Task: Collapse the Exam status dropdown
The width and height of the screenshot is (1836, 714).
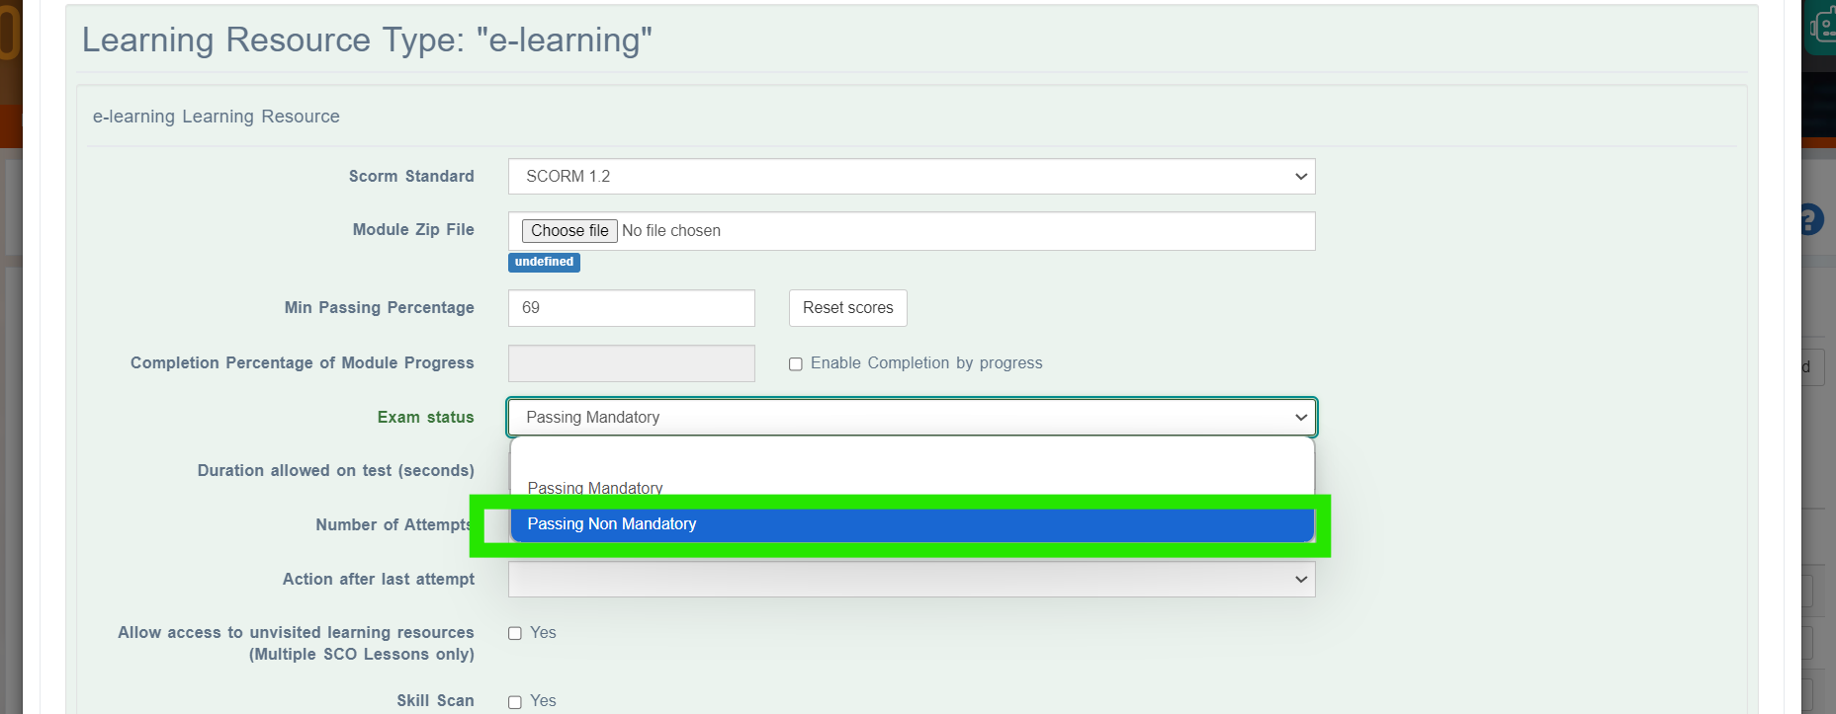Action: [912, 417]
